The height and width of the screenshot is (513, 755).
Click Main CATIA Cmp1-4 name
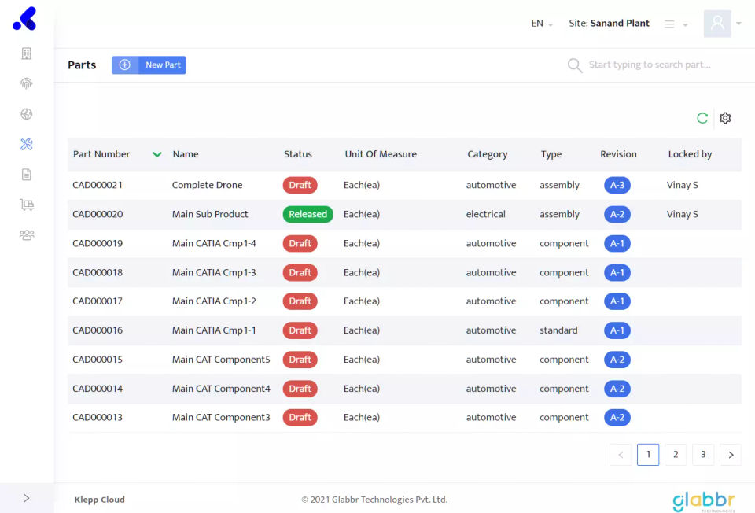(214, 243)
